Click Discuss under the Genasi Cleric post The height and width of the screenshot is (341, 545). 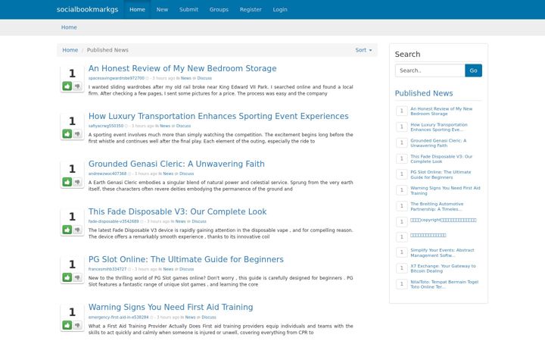pos(187,174)
